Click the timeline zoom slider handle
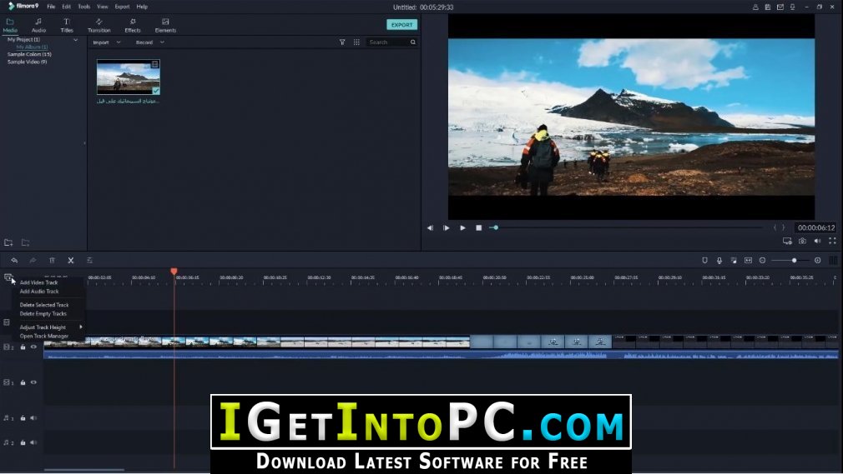This screenshot has width=843, height=474. pos(794,261)
